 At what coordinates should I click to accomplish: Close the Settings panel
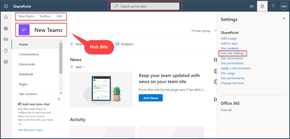(284, 18)
